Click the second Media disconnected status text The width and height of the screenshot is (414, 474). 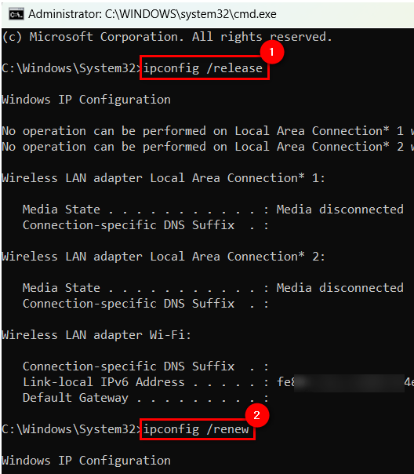[340, 288]
